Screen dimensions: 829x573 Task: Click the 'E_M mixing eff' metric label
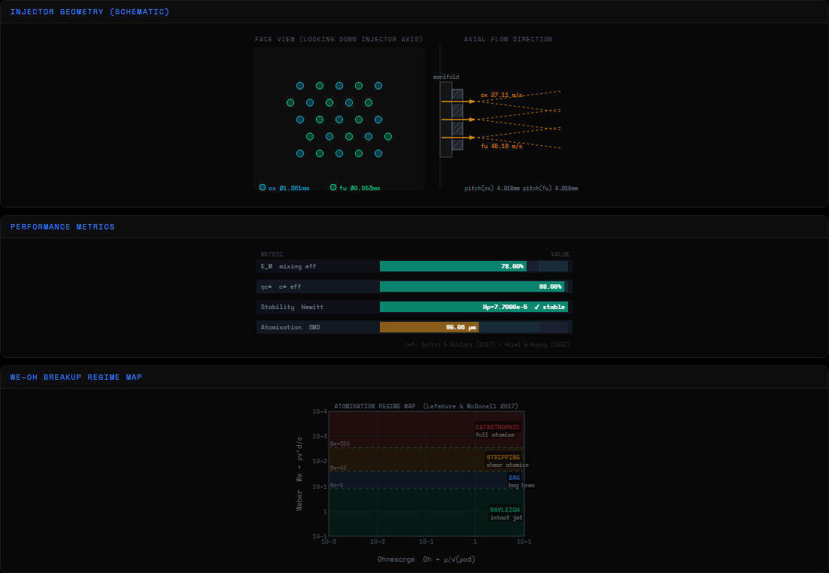(x=288, y=266)
